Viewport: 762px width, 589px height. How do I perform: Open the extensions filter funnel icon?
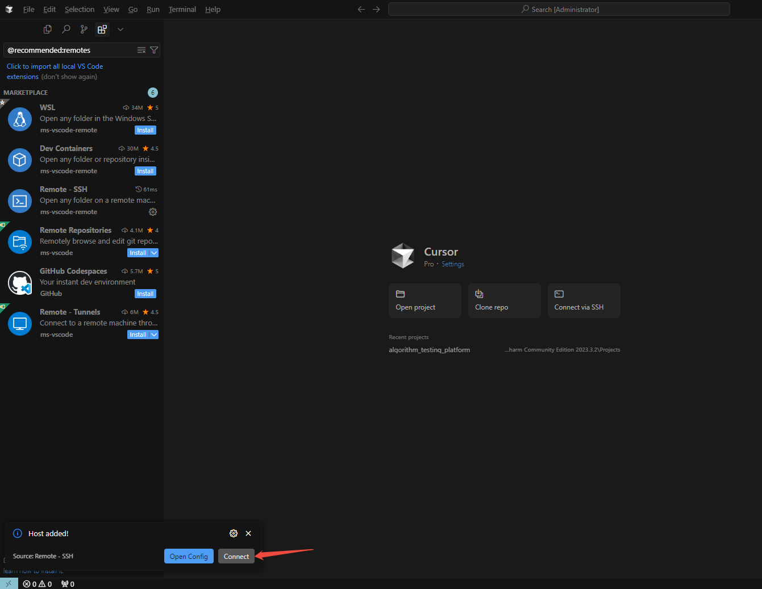tap(154, 50)
